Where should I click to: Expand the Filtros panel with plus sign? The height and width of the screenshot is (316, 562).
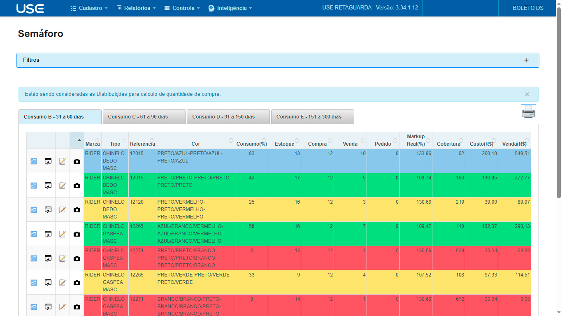(x=526, y=60)
